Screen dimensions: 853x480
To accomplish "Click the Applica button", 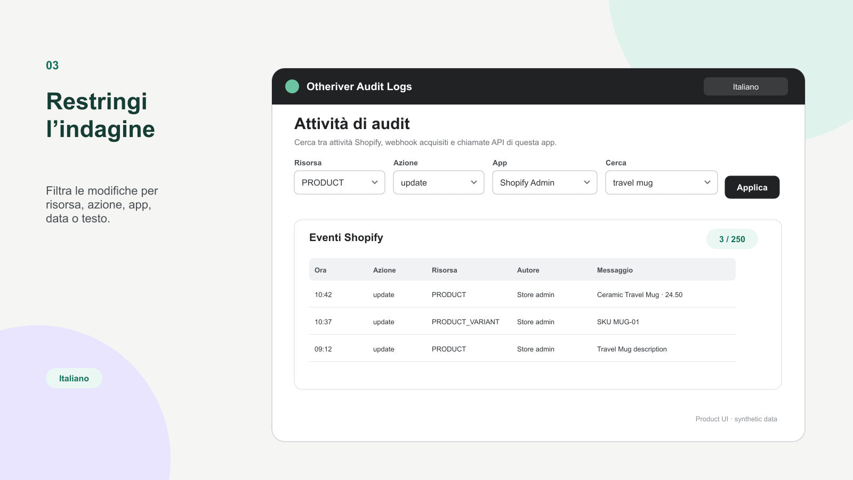I will [752, 187].
